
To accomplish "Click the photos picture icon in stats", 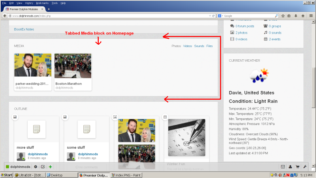I will click(232, 32).
